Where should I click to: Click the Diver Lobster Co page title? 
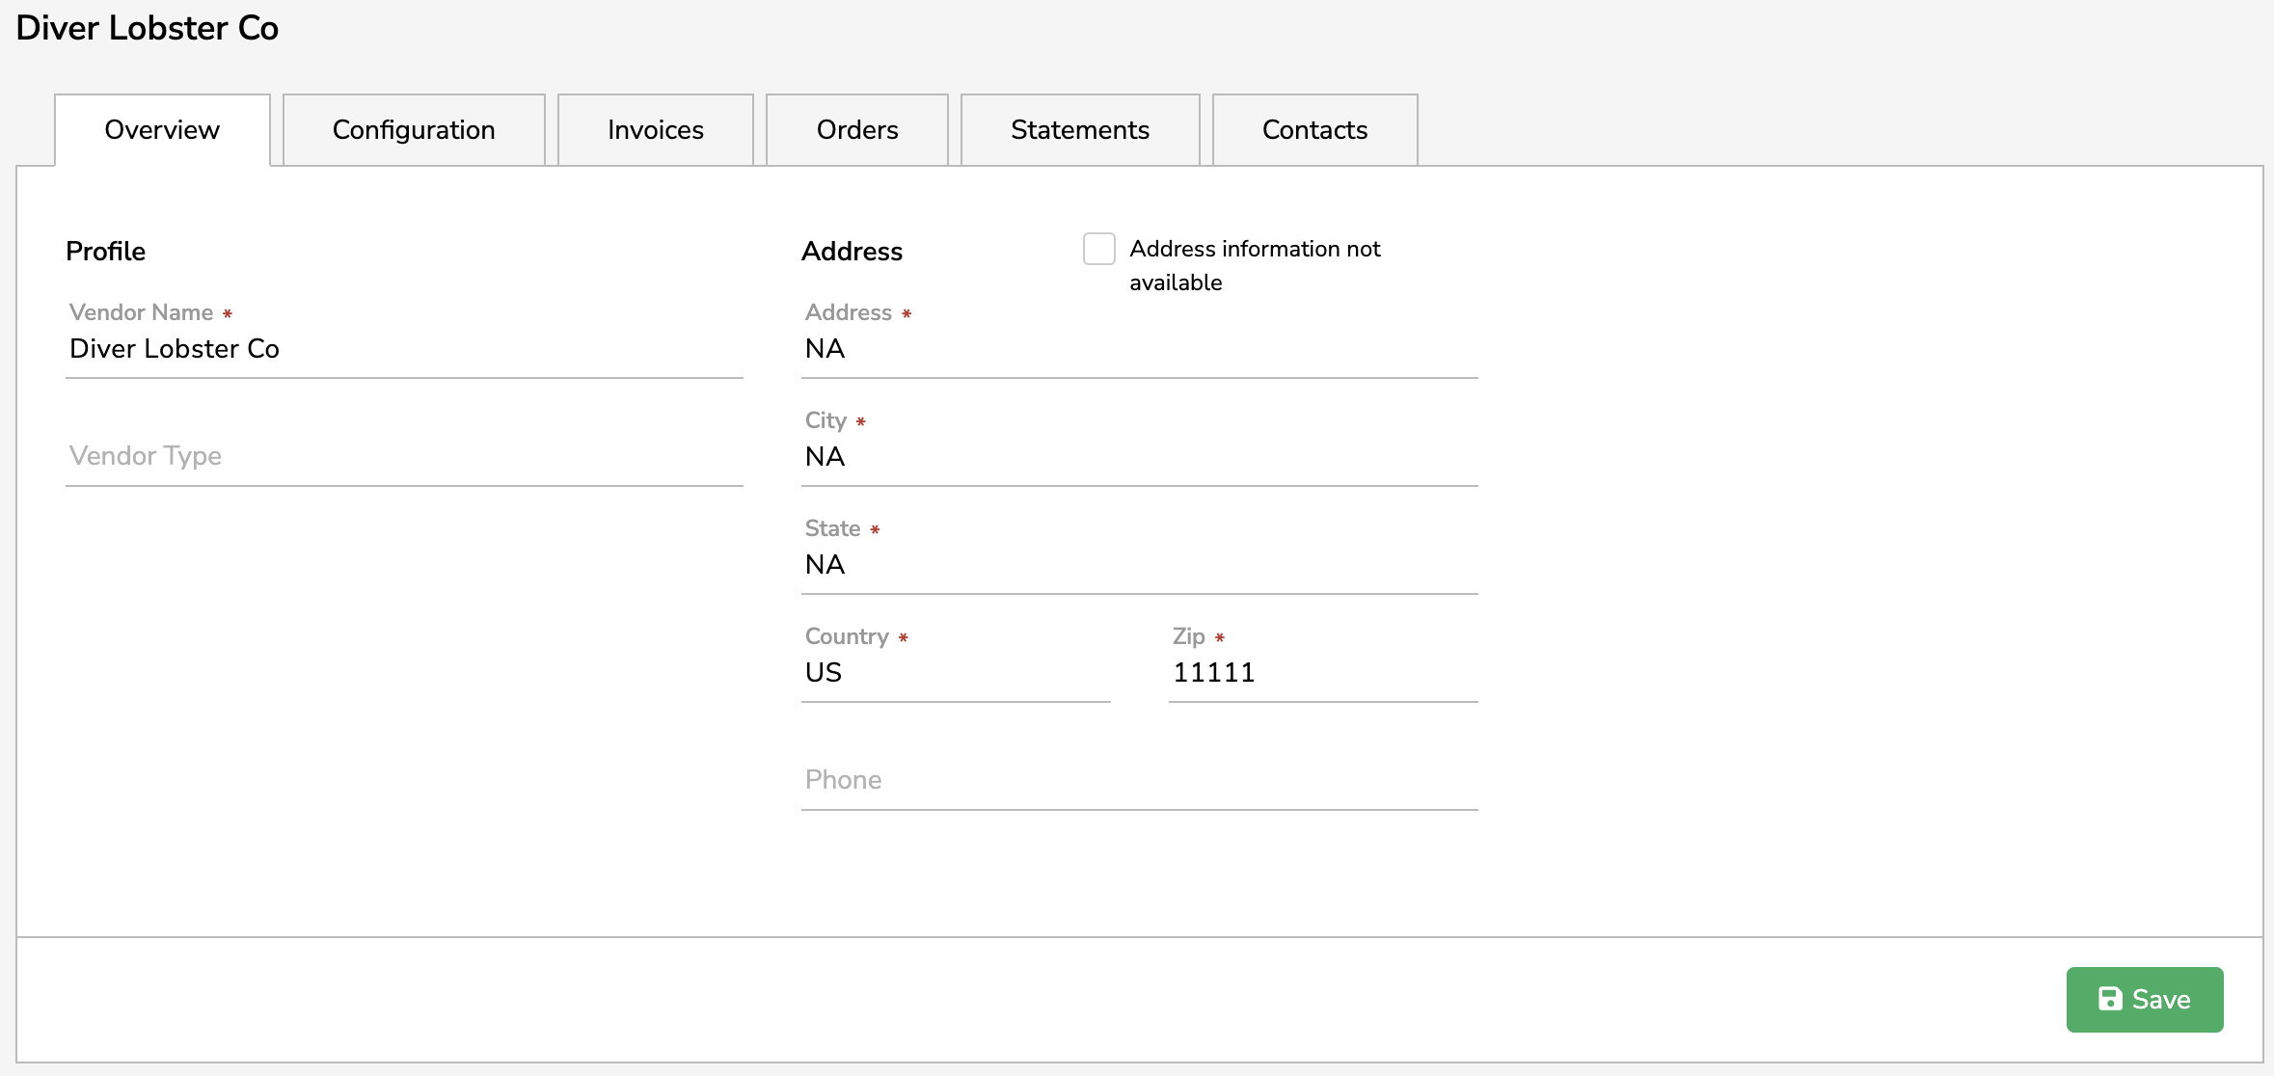pos(148,28)
